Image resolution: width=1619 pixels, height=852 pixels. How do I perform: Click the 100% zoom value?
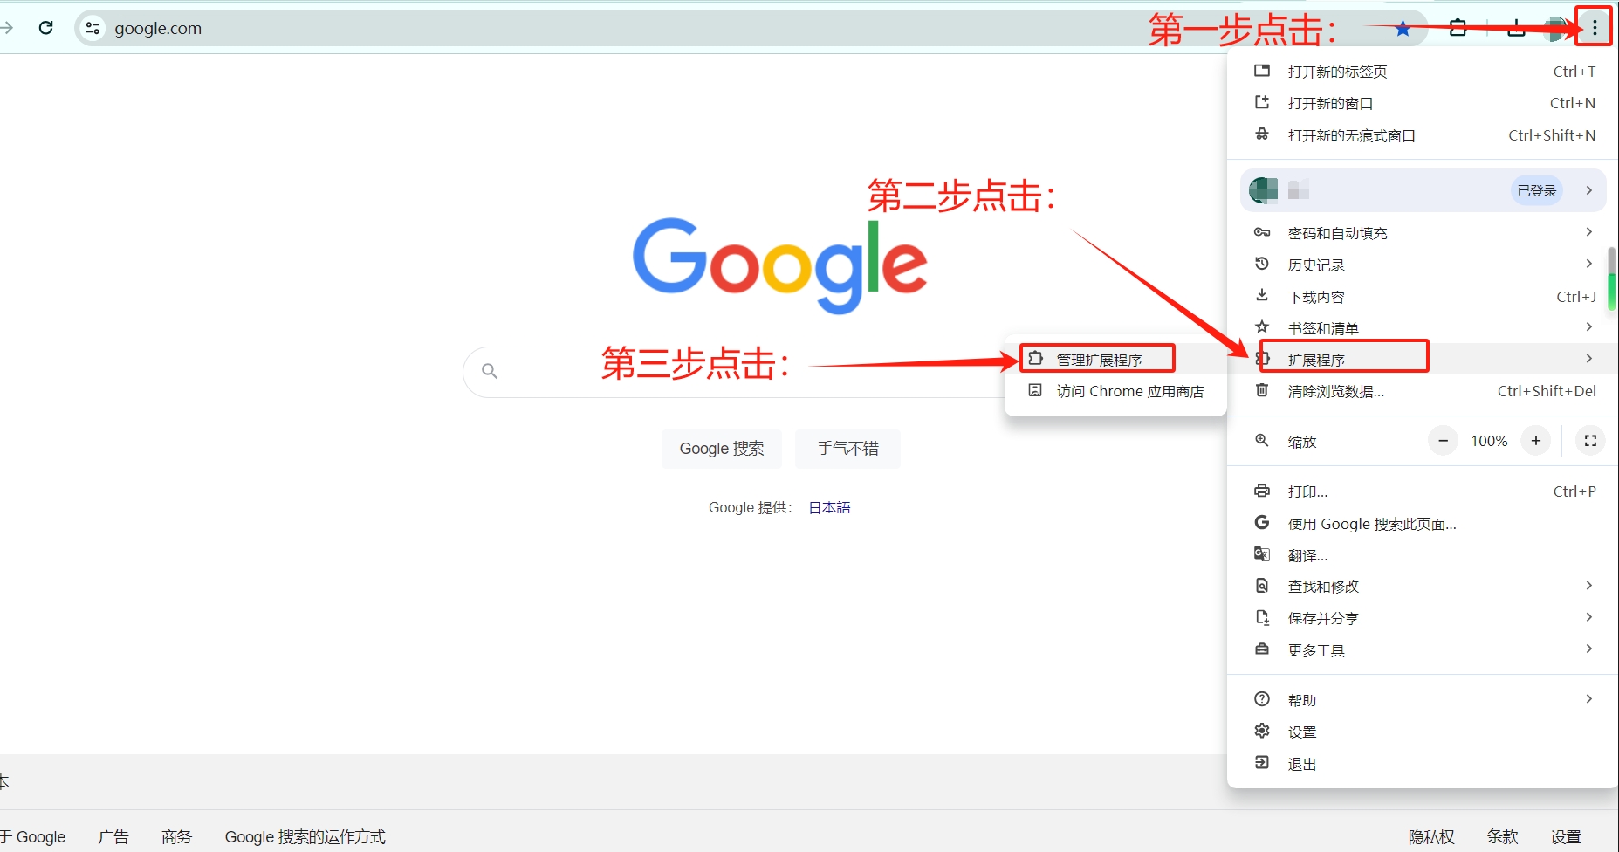1489,441
